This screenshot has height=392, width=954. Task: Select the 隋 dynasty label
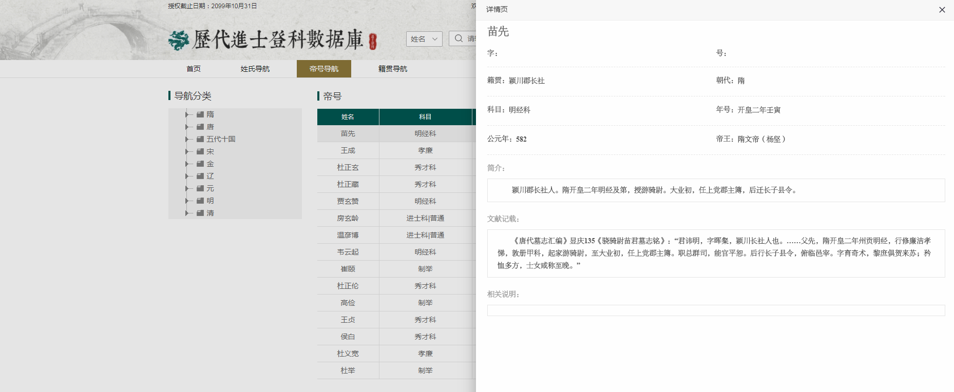pos(210,114)
